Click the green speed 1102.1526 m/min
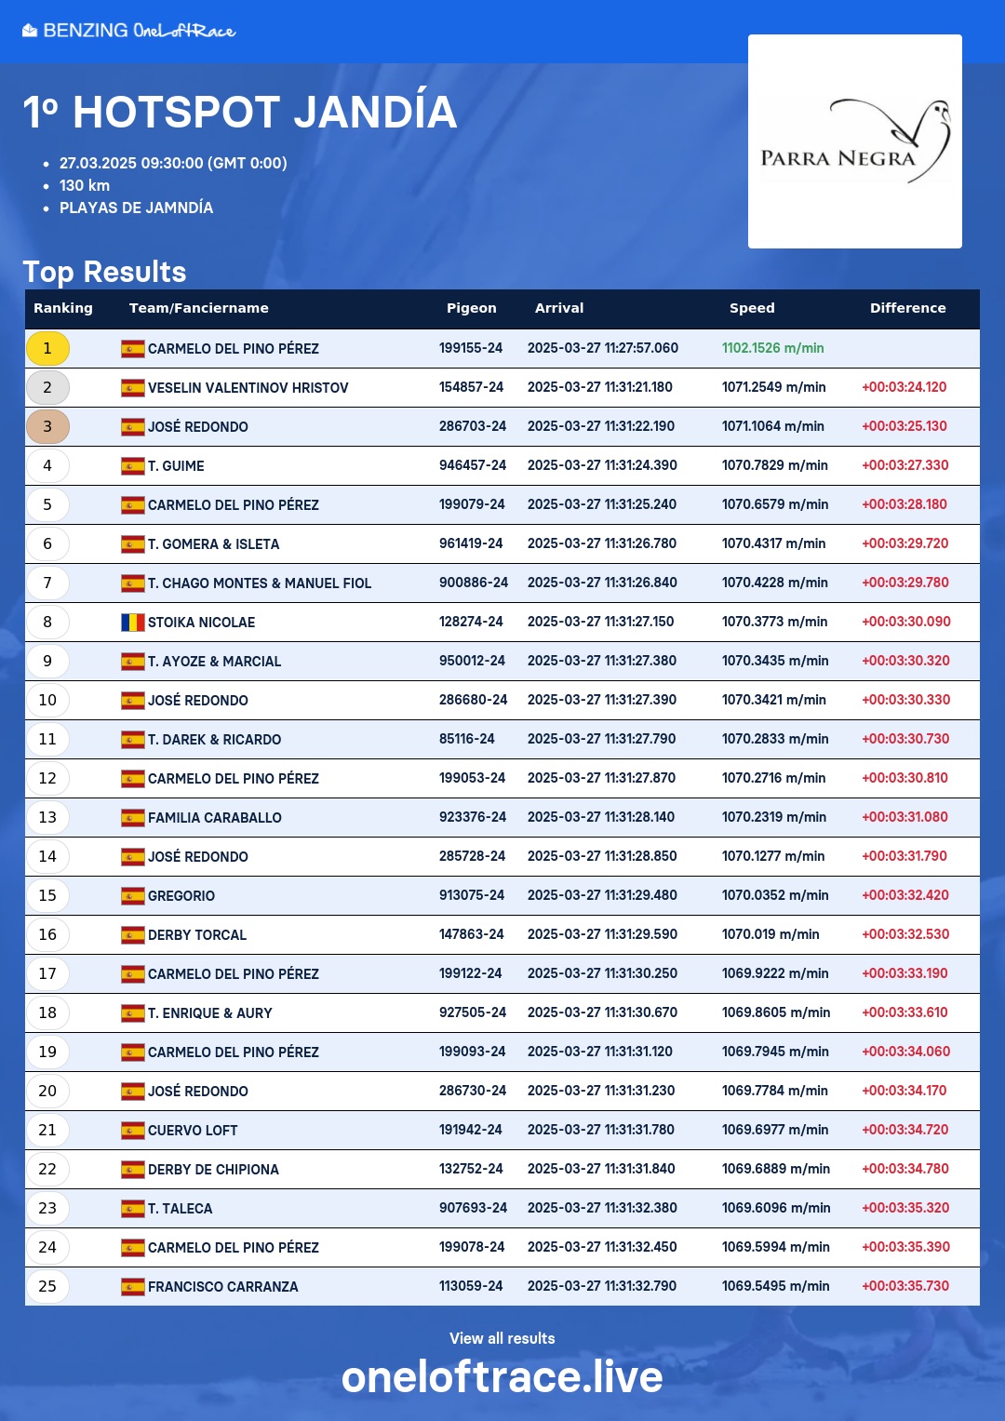Viewport: 1005px width, 1421px height. tap(773, 348)
